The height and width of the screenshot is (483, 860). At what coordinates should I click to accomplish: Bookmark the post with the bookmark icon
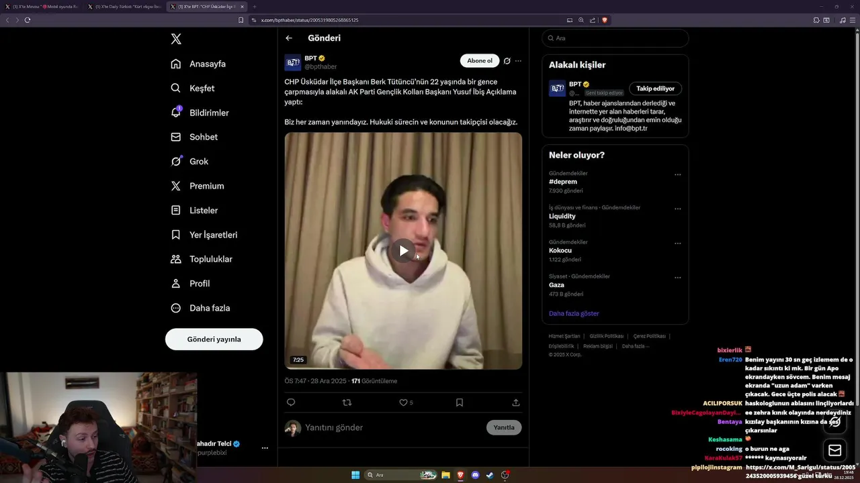[460, 402]
